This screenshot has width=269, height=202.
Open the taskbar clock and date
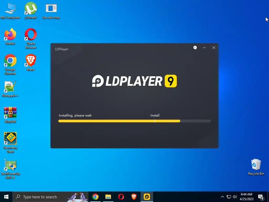click(x=246, y=197)
